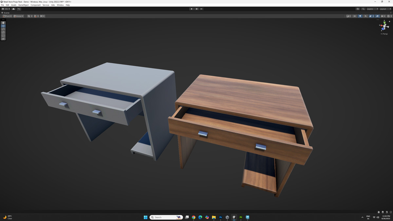This screenshot has height=221, width=393.
Task: Click the Play button
Action: 192,9
